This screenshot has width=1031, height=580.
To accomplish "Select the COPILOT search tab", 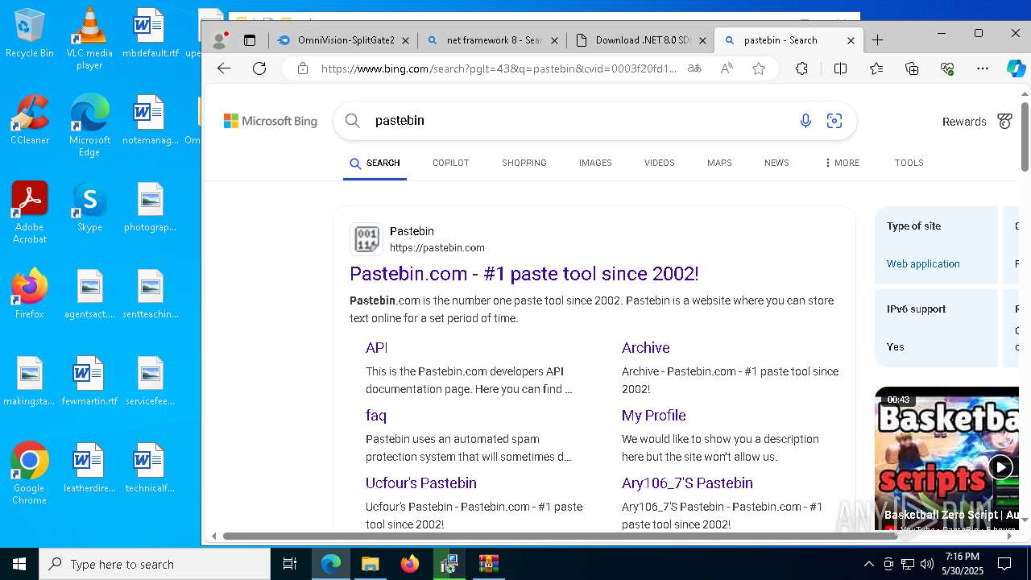I will pos(450,163).
